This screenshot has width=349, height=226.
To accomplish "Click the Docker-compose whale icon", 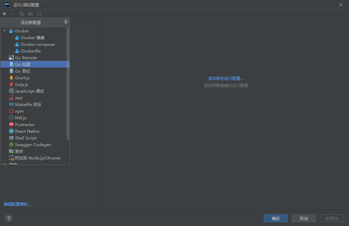I will point(17,44).
